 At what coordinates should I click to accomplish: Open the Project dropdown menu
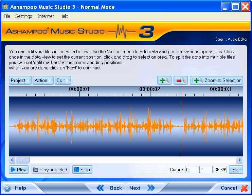(x=20, y=80)
